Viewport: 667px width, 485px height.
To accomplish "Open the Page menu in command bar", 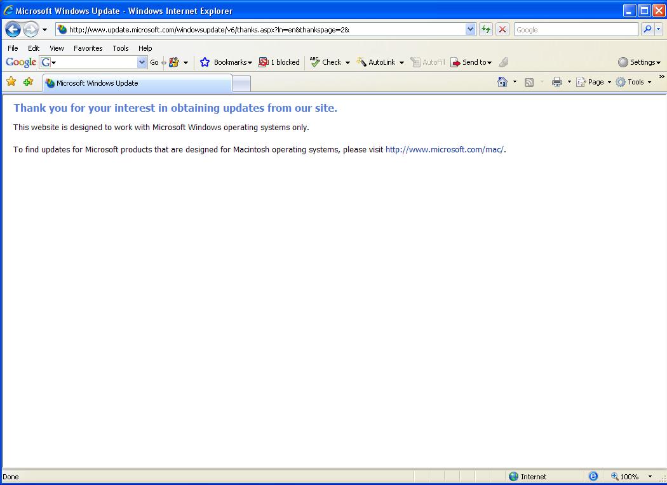I will coord(593,82).
